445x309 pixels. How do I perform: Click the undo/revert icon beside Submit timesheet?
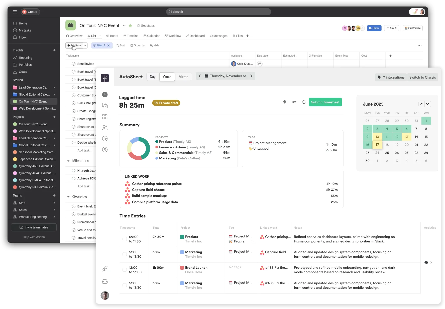click(303, 102)
